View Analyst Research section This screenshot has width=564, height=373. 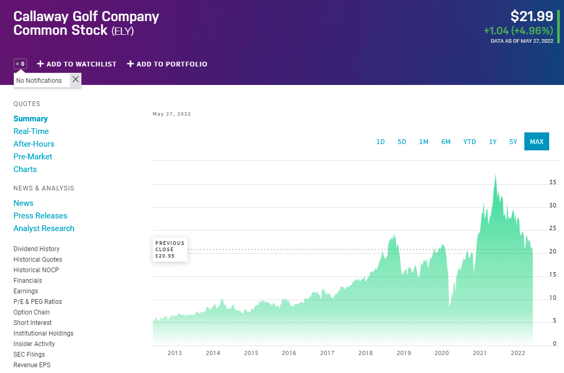click(x=44, y=228)
